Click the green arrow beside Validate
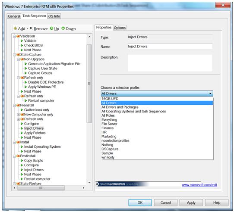The height and width of the screenshot is (212, 234). 22,41
